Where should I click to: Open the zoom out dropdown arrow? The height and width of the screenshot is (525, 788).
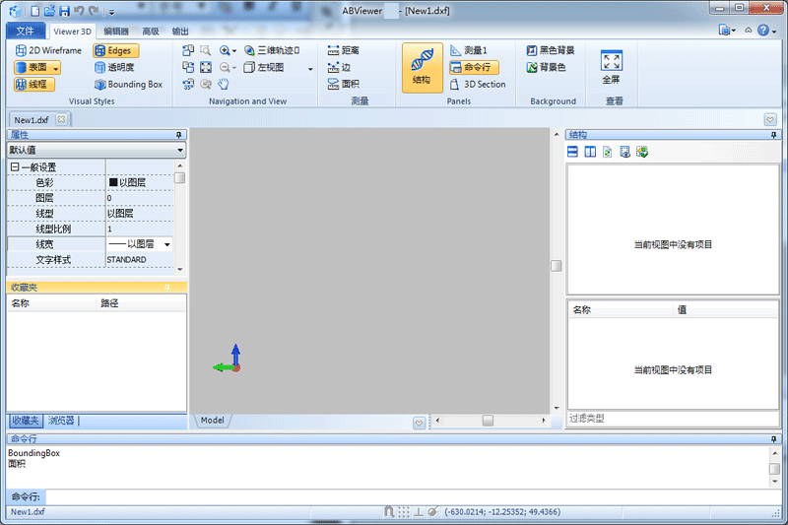click(234, 68)
